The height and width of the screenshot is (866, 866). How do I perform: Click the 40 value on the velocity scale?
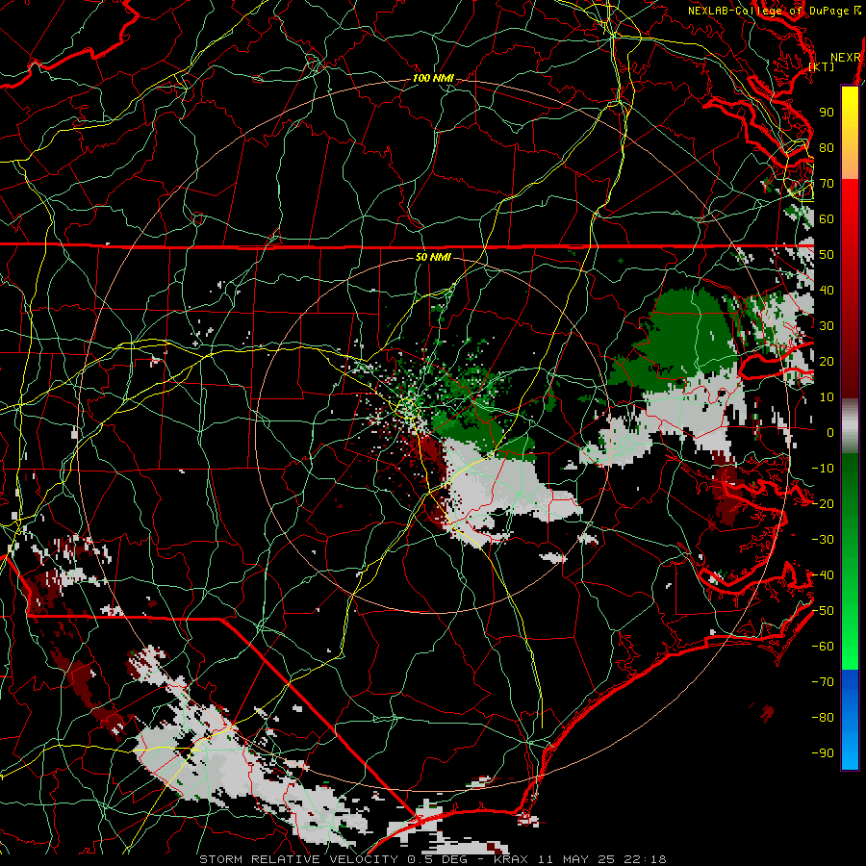[827, 290]
